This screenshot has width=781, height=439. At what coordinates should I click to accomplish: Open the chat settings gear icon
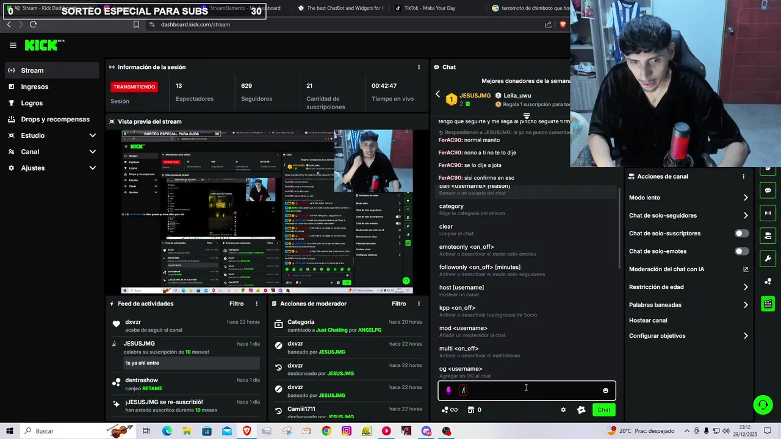click(563, 410)
